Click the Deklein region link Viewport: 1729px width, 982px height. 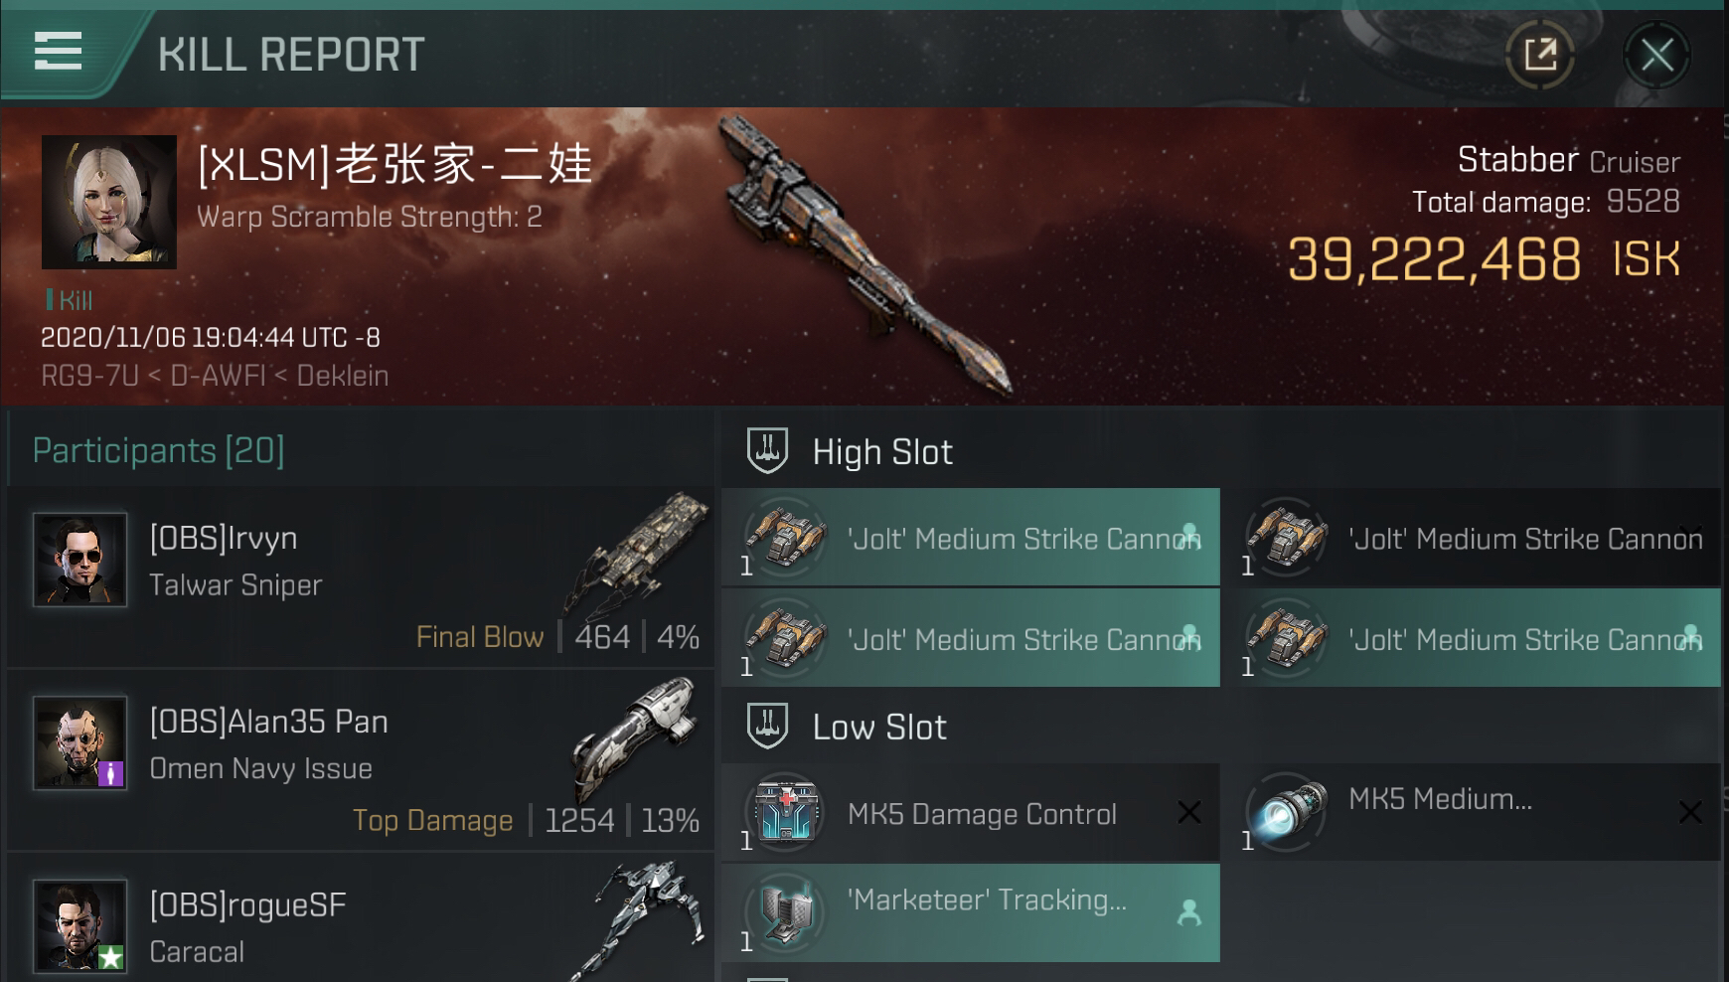coord(343,376)
